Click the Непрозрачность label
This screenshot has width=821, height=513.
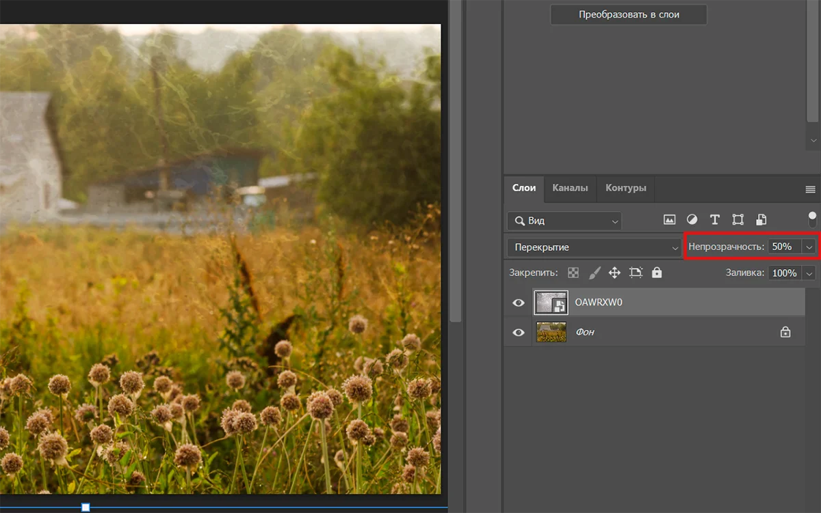pyautogui.click(x=726, y=247)
